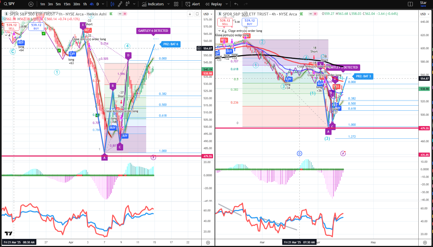Open the indicator templates grid icon
The image size is (433, 247).
tap(176, 4)
